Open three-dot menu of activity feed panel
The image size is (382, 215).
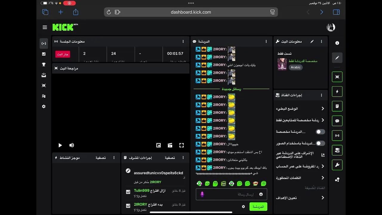tap(114, 158)
